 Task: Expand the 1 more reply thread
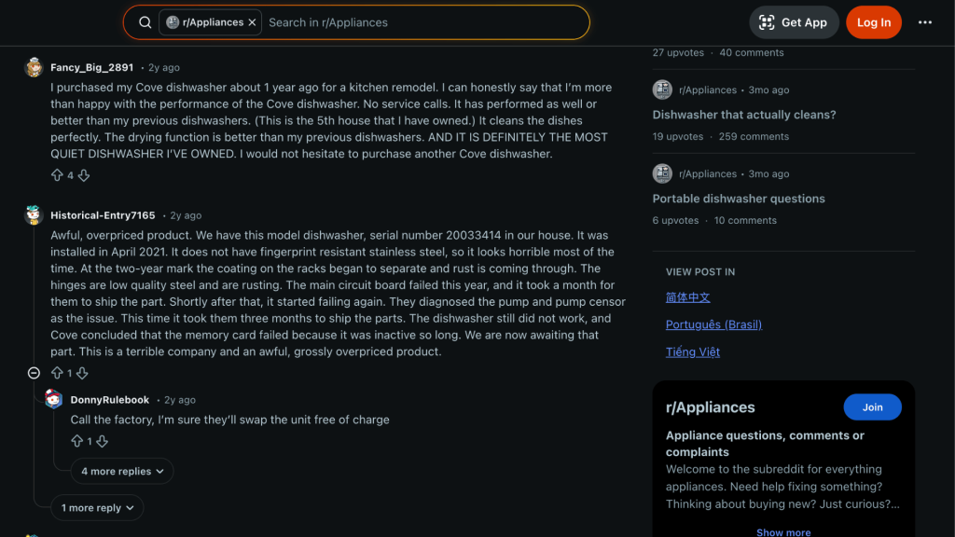tap(97, 507)
